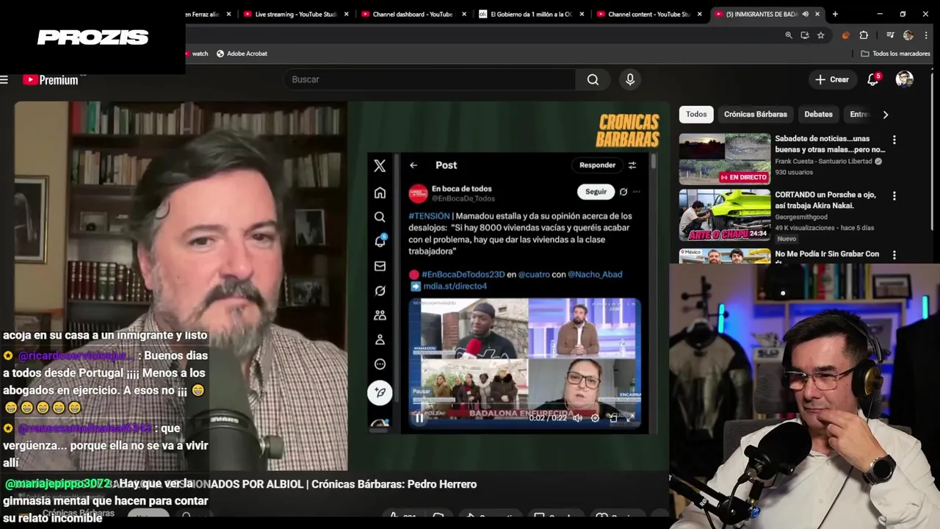Open the Sabadete de noticias live thumbnail
Screen dimensions: 940x529
point(725,159)
